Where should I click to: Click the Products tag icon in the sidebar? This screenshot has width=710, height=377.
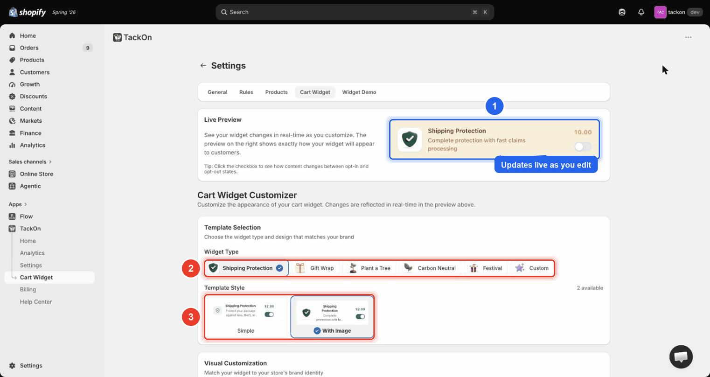pos(12,60)
